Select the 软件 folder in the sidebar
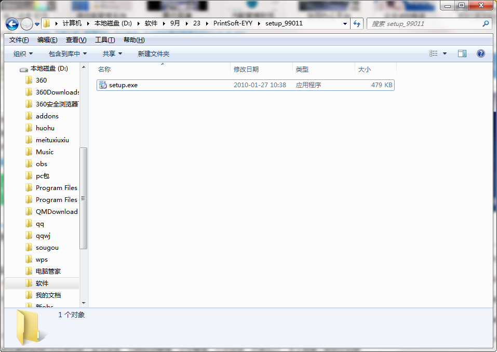Image resolution: width=497 pixels, height=352 pixels. pyautogui.click(x=42, y=283)
